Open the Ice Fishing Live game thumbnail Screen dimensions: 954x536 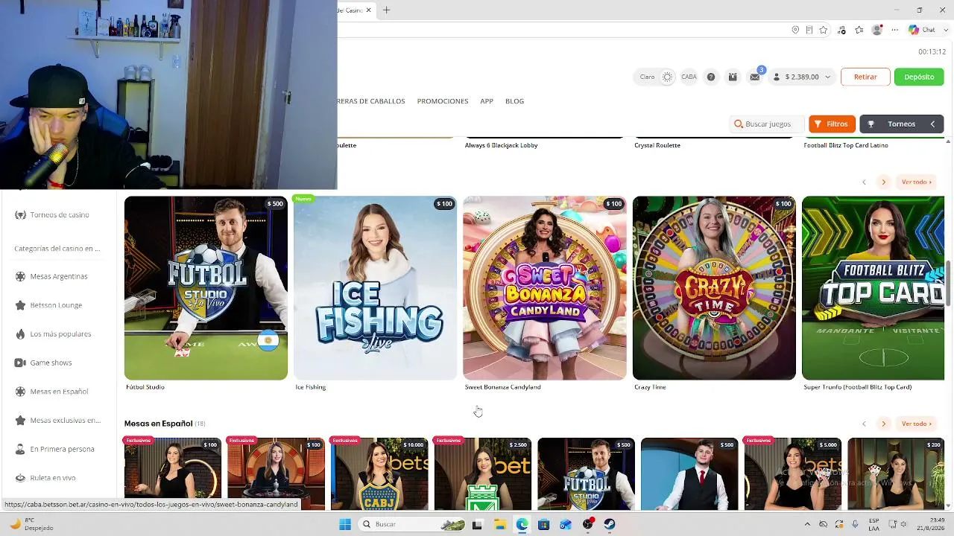(x=375, y=288)
